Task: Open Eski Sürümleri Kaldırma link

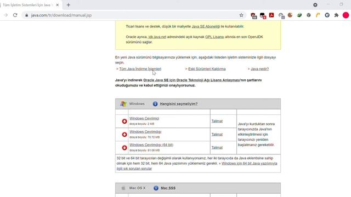Action: coord(207,69)
